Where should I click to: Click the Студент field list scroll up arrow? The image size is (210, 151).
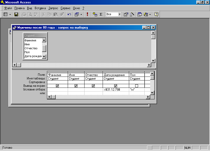(44, 40)
